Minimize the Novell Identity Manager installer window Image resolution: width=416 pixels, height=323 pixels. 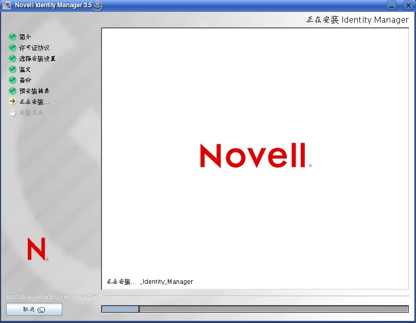click(392, 6)
